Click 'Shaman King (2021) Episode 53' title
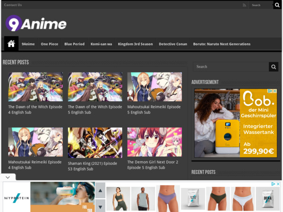This screenshot has height=212, width=283. pos(92,166)
